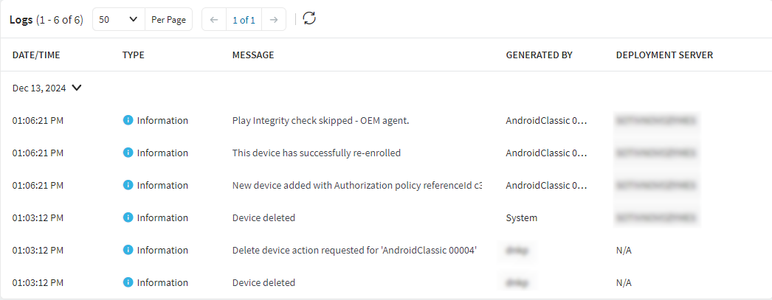Sort by the TYPE column header

[133, 55]
